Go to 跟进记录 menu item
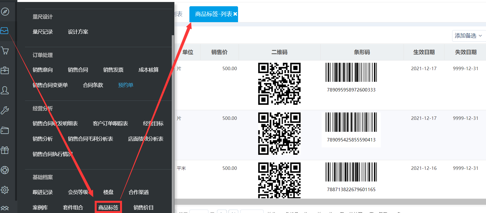486x213 pixels. pos(43,192)
